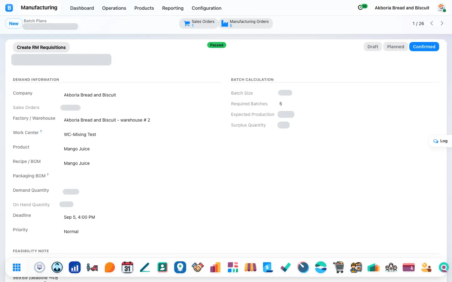Expand the Configuration menu
Image resolution: width=452 pixels, height=282 pixels.
(207, 8)
